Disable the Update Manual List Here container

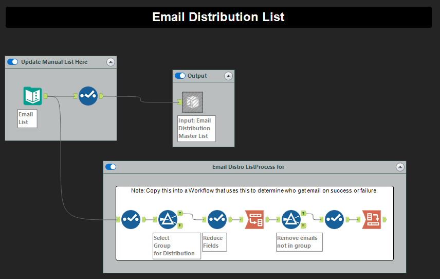pyautogui.click(x=12, y=62)
